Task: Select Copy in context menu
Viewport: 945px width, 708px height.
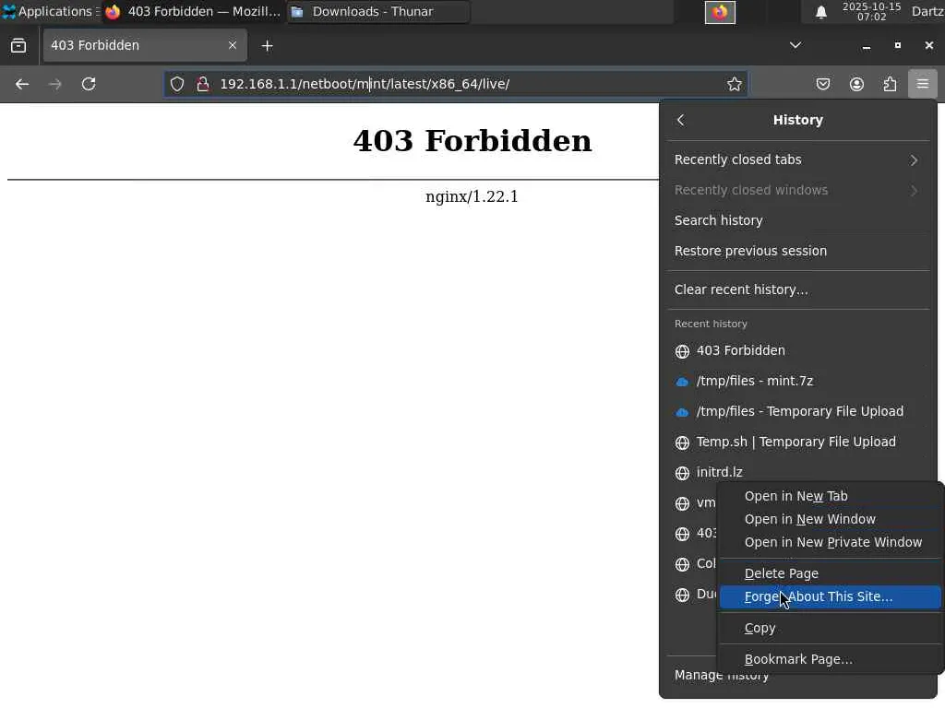Action: click(830, 628)
